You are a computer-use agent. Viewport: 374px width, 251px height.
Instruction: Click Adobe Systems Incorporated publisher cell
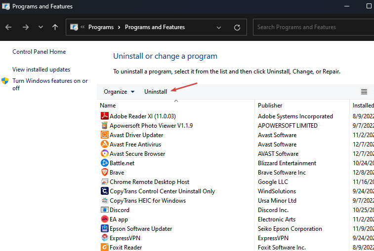coord(295,116)
